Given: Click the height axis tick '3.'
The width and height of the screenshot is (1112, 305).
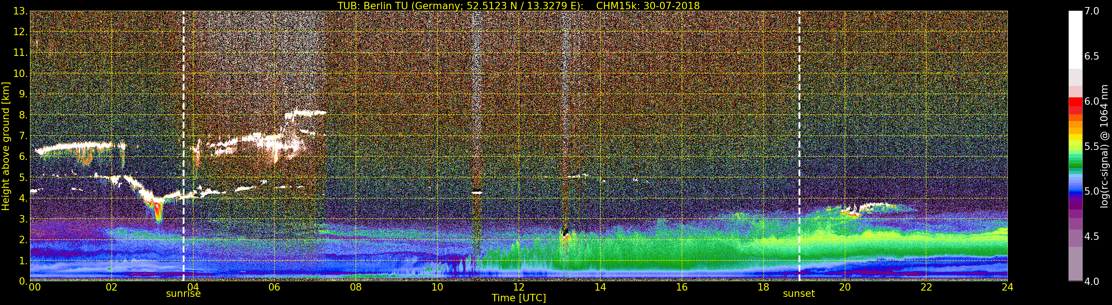Looking at the screenshot, I should pos(23,219).
